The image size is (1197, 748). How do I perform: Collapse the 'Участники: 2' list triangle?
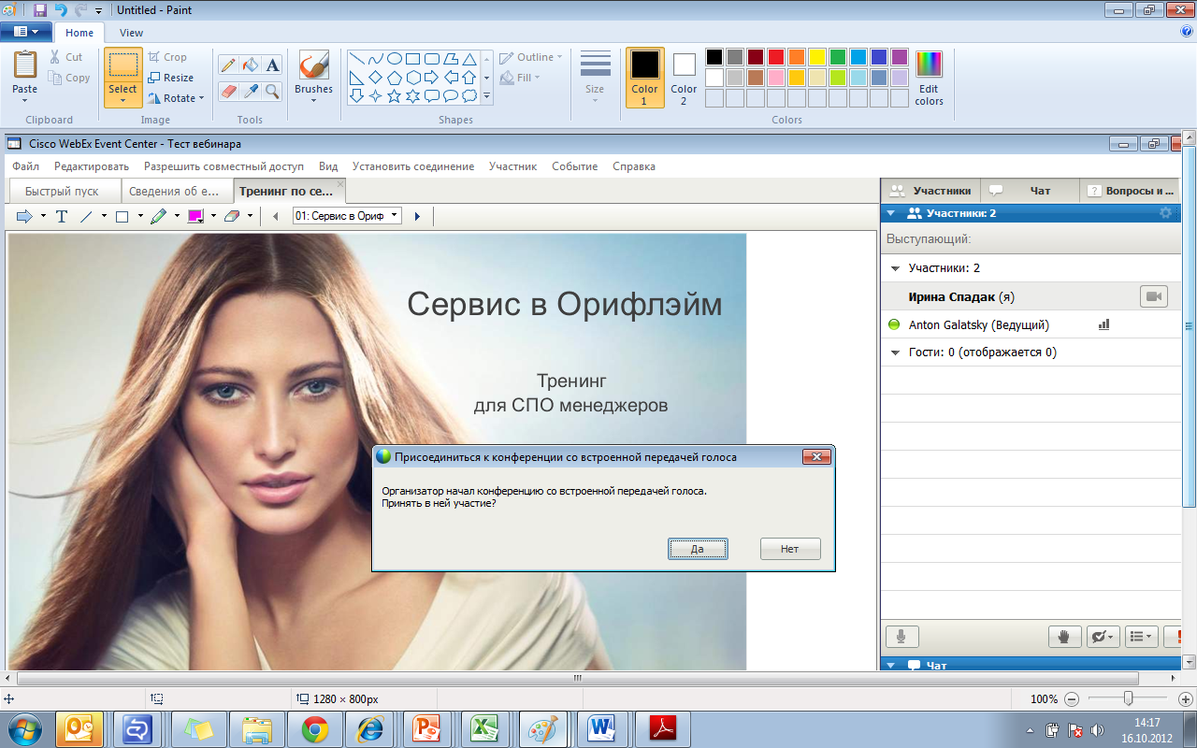895,268
